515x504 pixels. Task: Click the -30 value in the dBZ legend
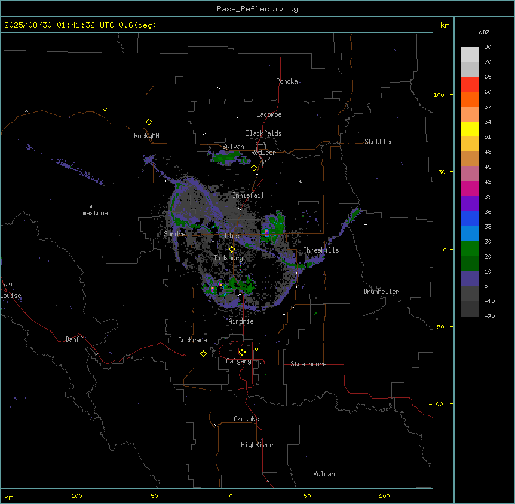(490, 316)
